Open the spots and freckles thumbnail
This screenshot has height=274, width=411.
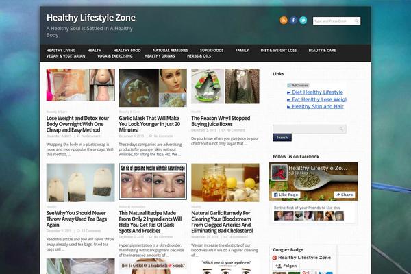click(x=153, y=182)
